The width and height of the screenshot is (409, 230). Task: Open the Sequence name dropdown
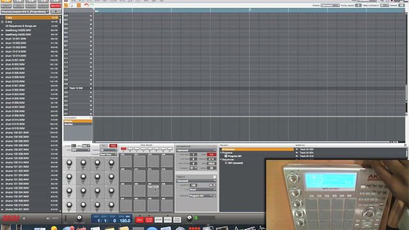click(196, 151)
